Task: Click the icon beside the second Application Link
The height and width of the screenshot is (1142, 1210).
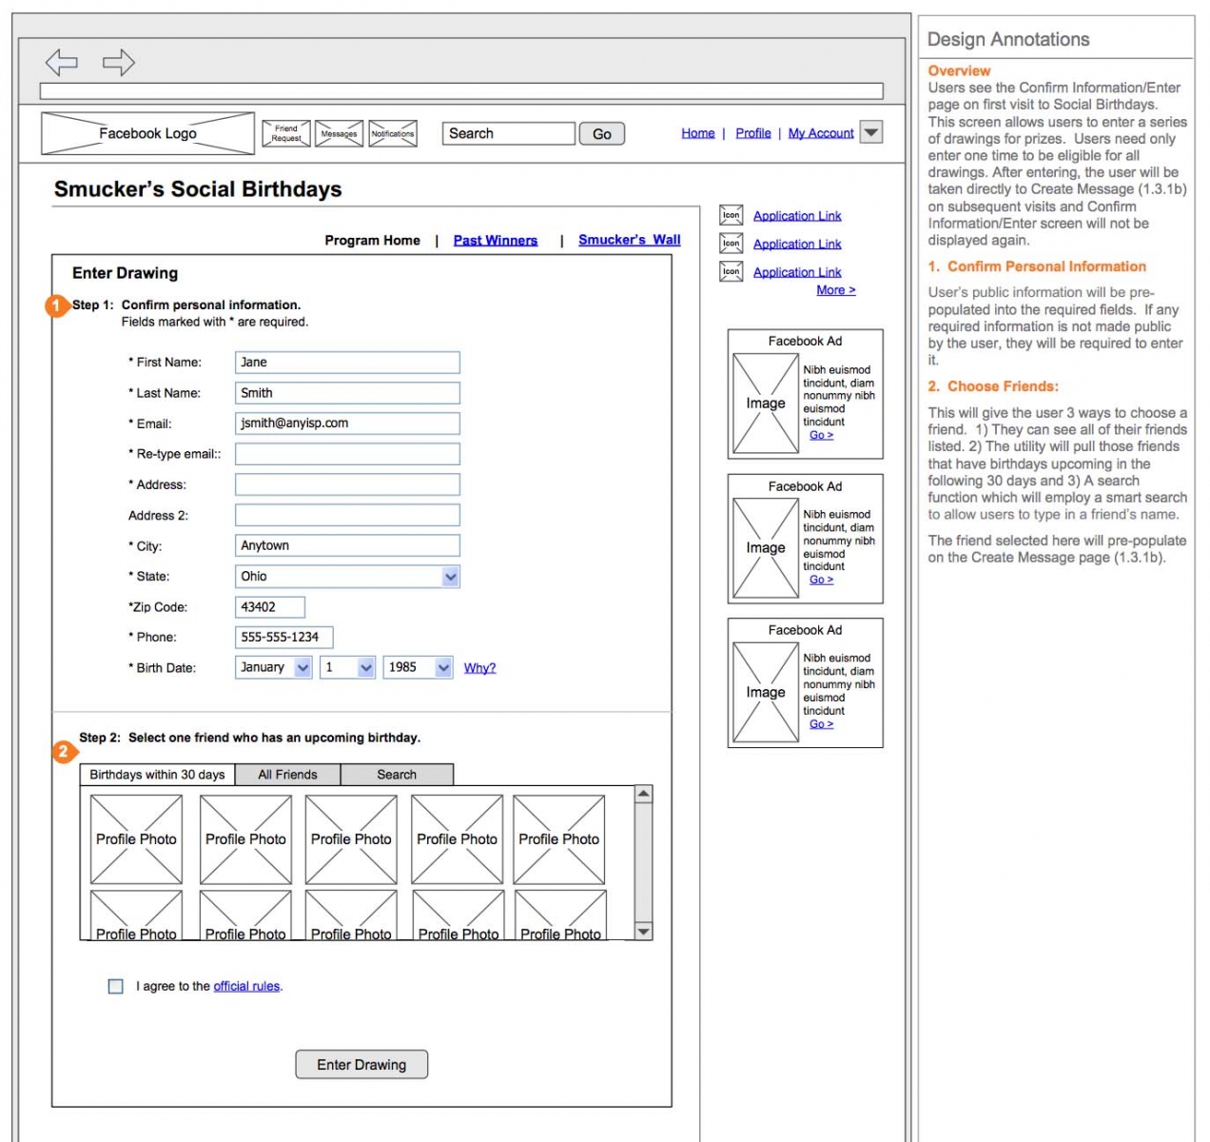Action: [731, 244]
